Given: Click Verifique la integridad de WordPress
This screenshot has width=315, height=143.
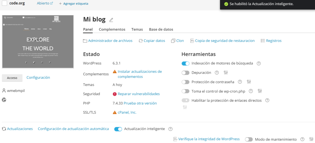Looking at the screenshot, I should pos(207,139).
